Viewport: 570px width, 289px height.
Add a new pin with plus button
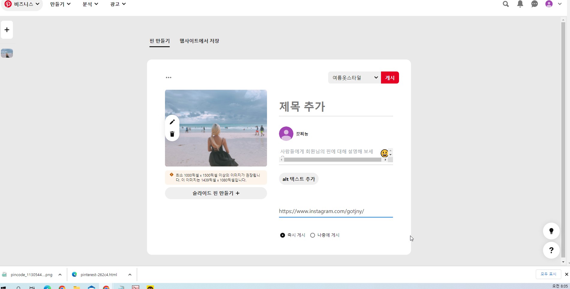[7, 30]
